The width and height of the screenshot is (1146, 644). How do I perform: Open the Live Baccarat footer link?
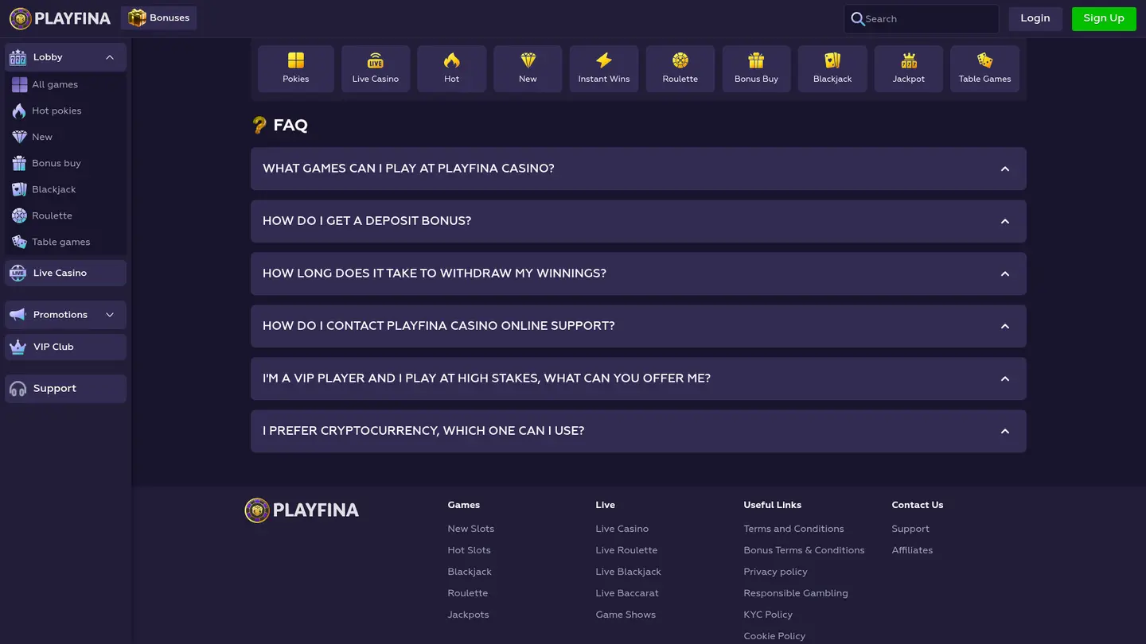click(x=627, y=593)
